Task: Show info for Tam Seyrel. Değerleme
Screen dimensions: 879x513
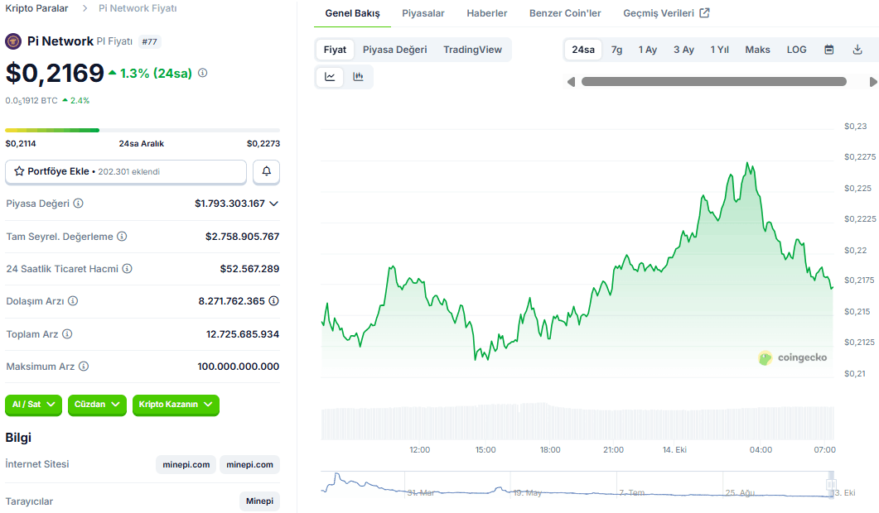Action: [122, 237]
